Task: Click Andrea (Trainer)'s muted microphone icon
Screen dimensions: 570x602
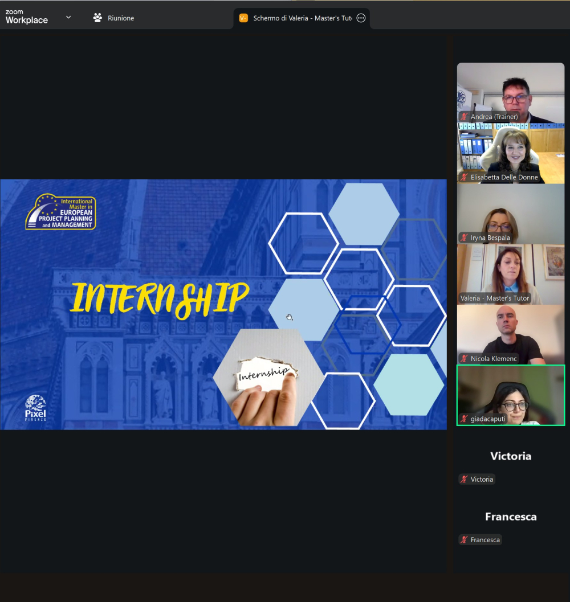Action: pos(465,117)
